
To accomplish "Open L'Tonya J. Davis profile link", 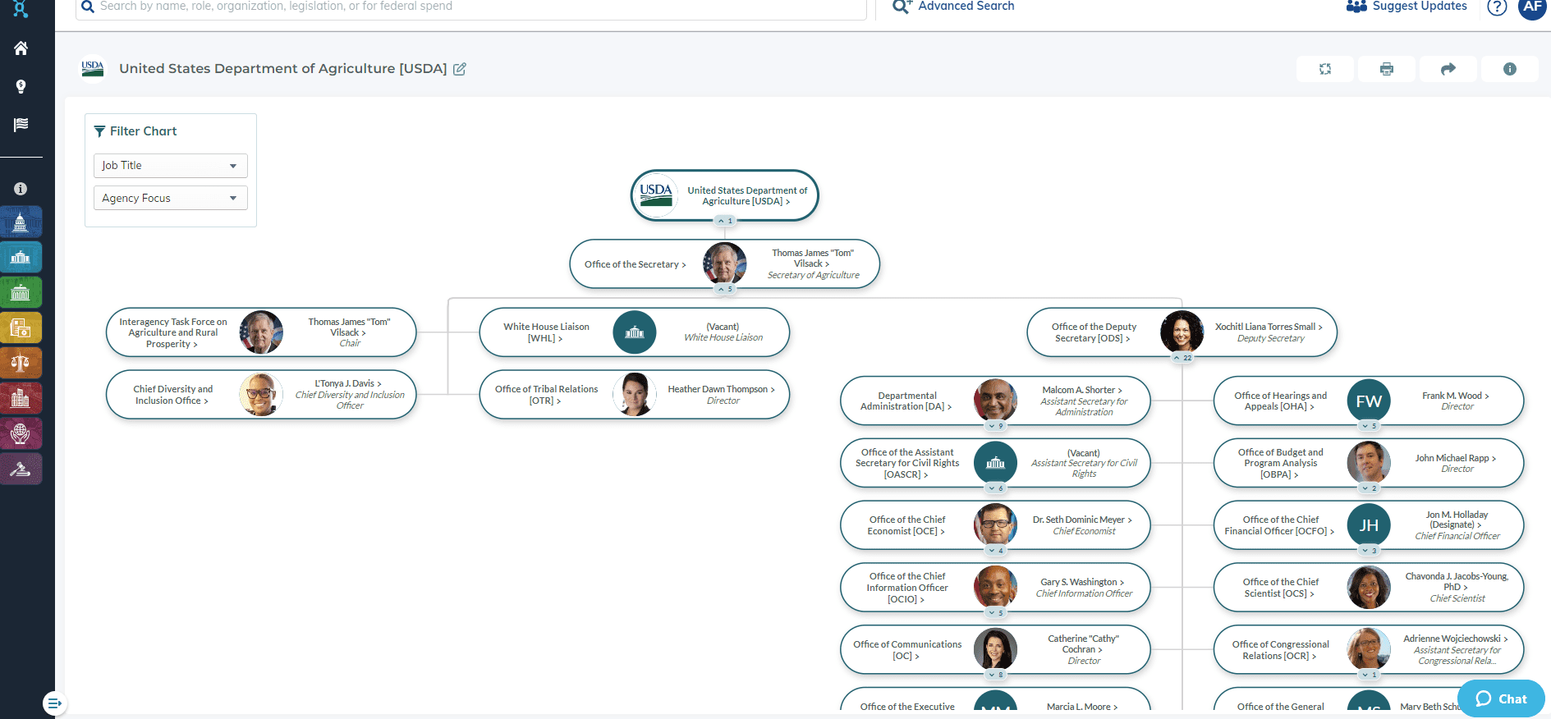I will [x=348, y=383].
